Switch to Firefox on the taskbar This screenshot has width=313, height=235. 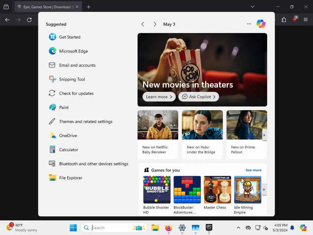pos(168,228)
